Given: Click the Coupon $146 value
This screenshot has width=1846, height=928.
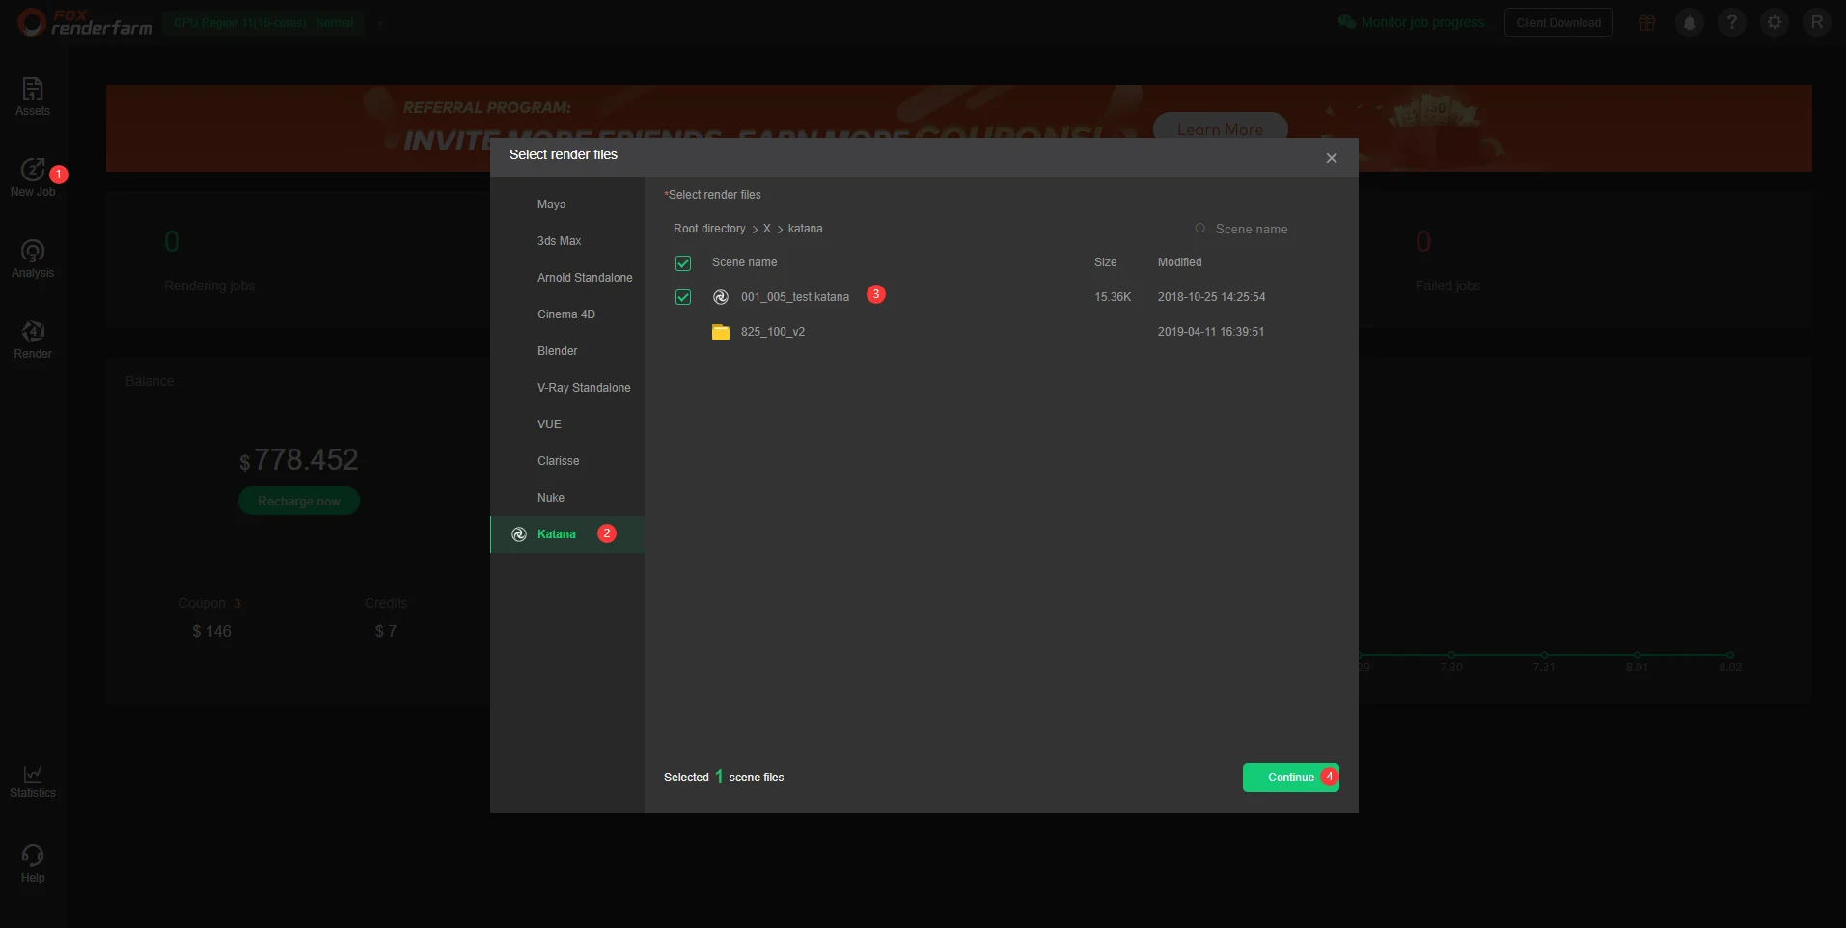Looking at the screenshot, I should 211,631.
